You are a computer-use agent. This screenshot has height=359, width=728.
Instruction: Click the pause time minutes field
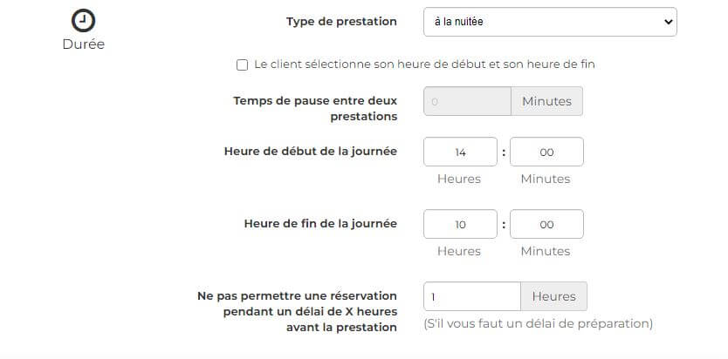point(467,101)
